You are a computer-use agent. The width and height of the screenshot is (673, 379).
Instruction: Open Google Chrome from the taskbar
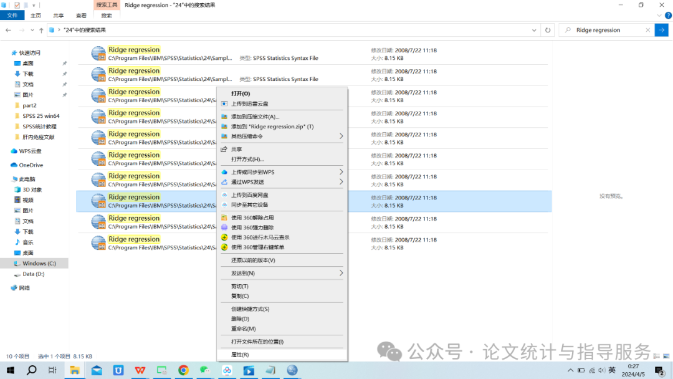coord(183,370)
